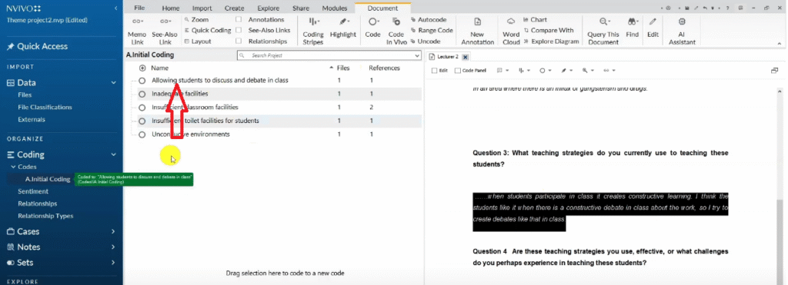Select circle for Unconducive environments code
This screenshot has width=788, height=285.
pos(142,134)
